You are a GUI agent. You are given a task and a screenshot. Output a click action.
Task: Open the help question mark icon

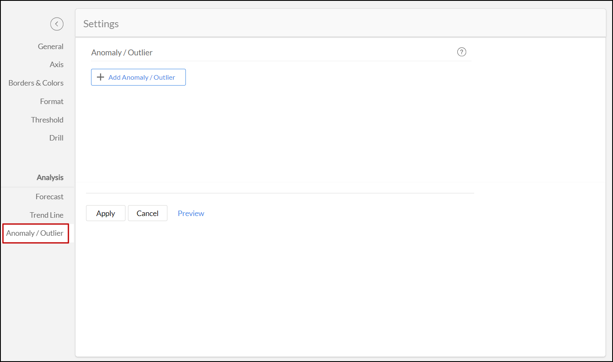click(x=462, y=52)
